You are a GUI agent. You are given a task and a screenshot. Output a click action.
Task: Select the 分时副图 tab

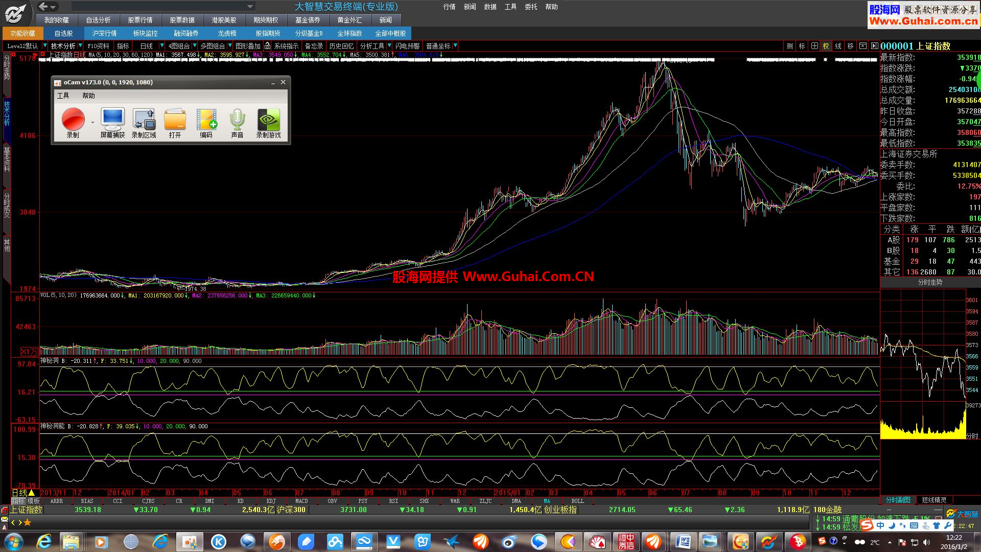coord(898,500)
